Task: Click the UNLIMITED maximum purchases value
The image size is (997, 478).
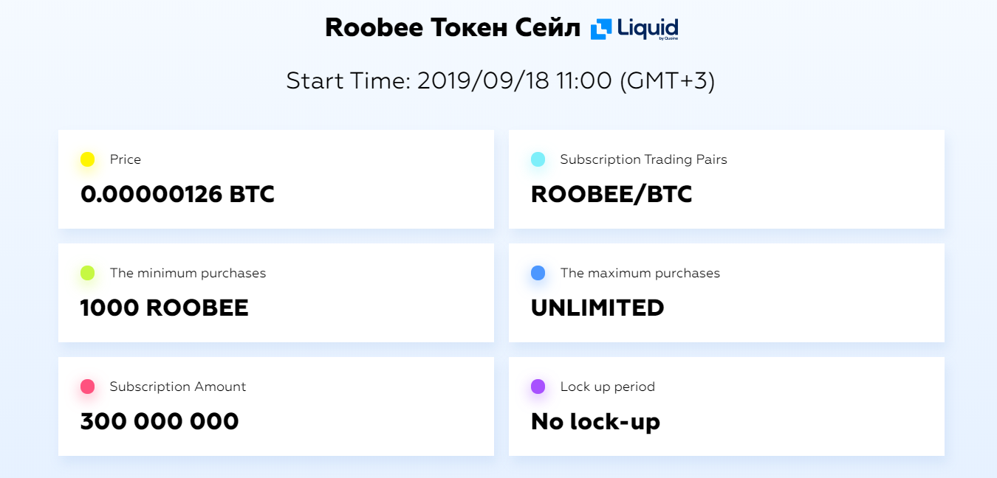Action: (x=597, y=308)
